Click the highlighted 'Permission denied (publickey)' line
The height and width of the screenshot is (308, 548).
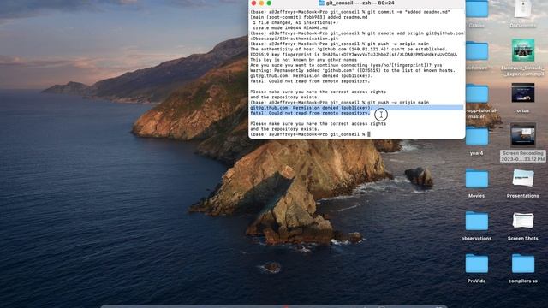point(312,108)
